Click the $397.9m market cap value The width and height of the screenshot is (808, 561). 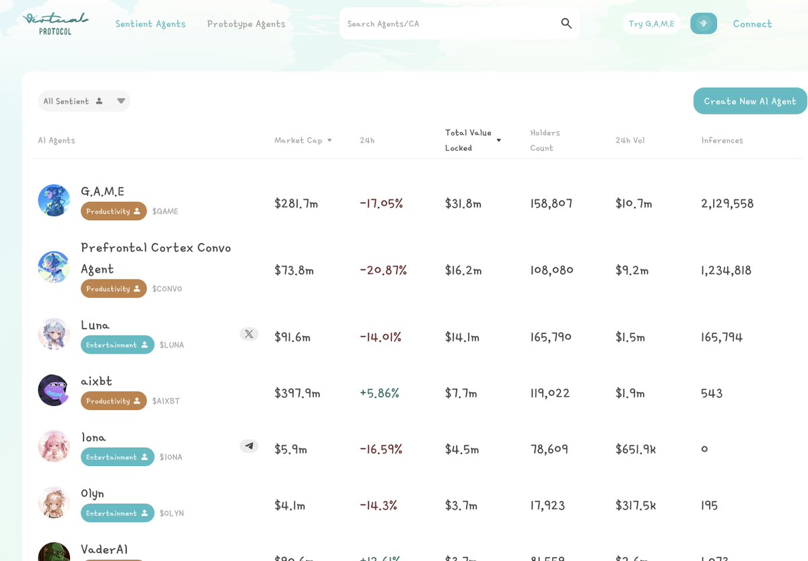(x=298, y=393)
